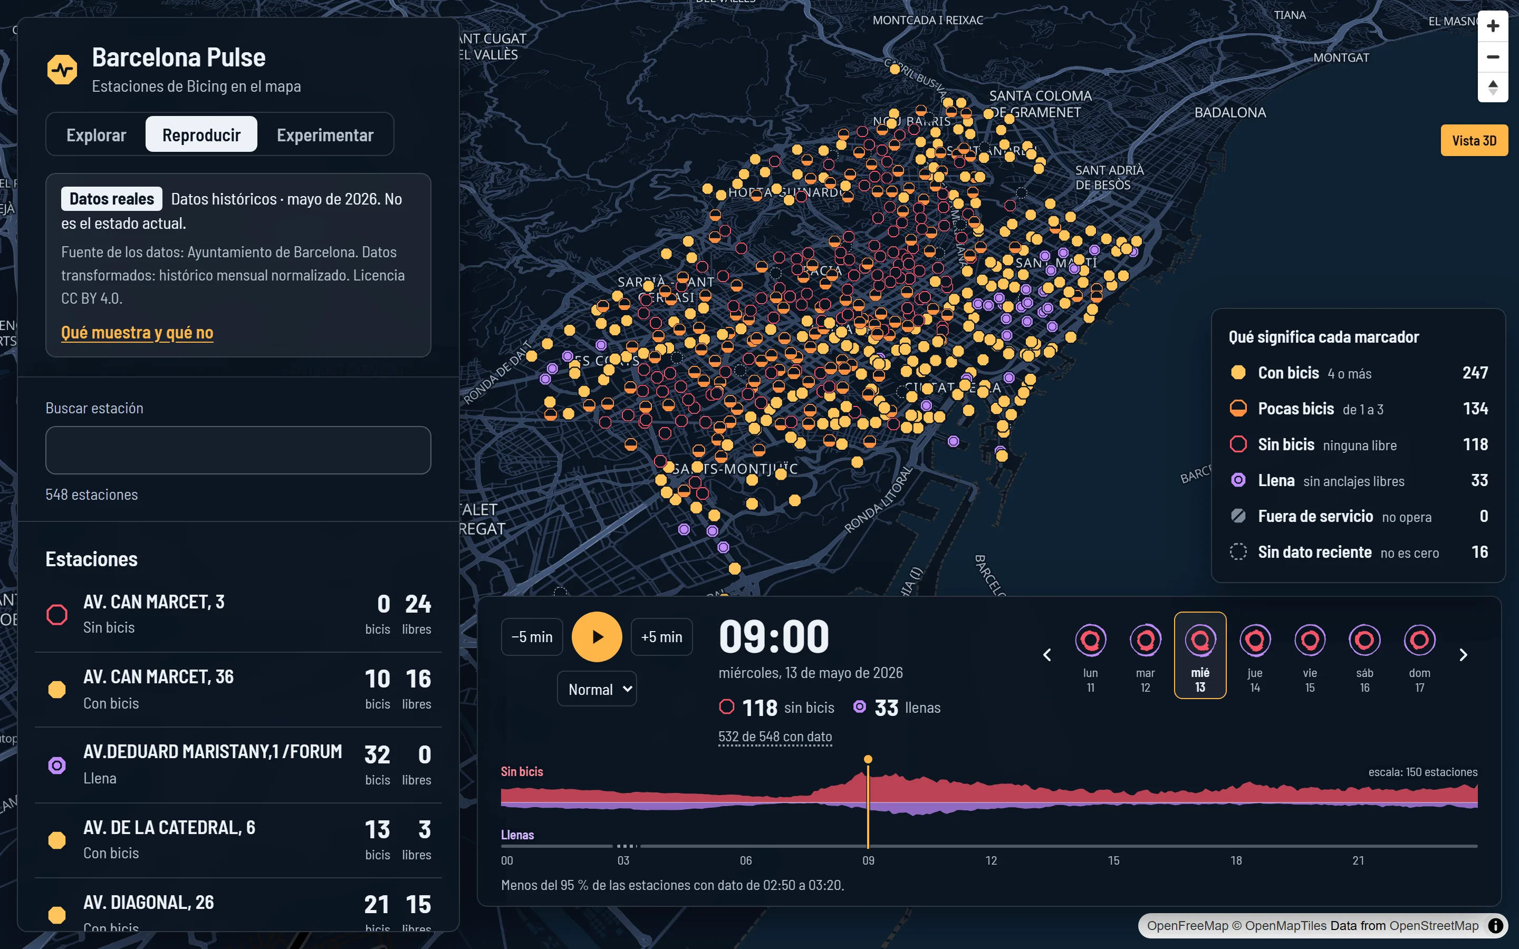Click the Sin bicis red ring legend marker
Viewport: 1519px width, 949px height.
click(x=1238, y=444)
